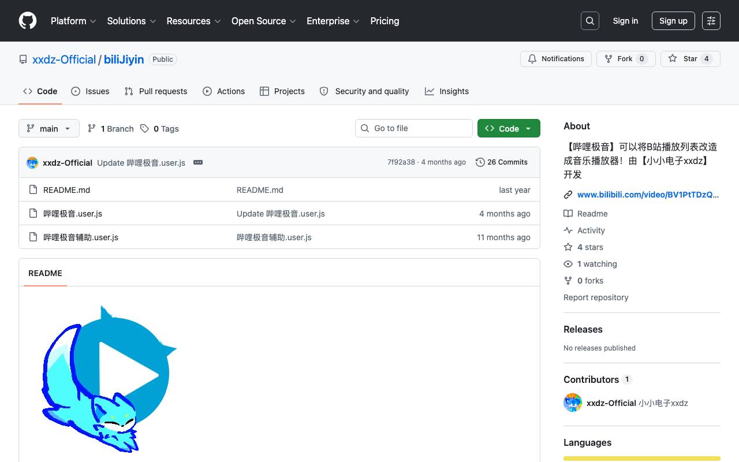This screenshot has height=462, width=739.
Task: Click the file icon for 哔哩极音辅助.user.js
Action: pos(33,237)
